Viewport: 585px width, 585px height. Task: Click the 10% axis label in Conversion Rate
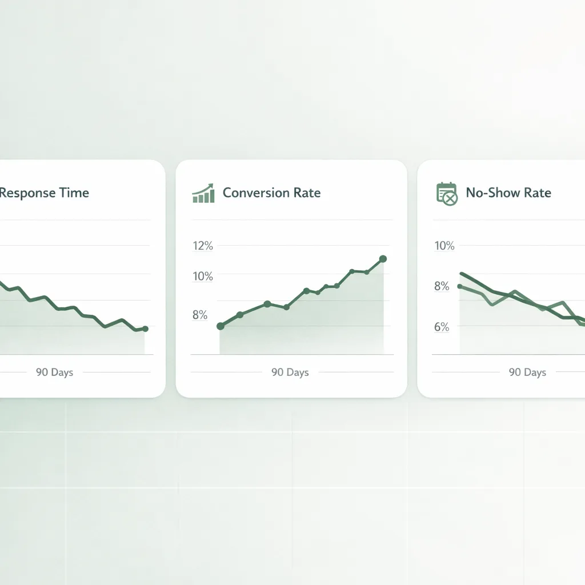[203, 277]
